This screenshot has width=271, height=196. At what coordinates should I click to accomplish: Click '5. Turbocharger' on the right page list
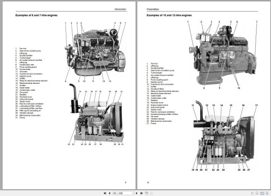point(154,73)
